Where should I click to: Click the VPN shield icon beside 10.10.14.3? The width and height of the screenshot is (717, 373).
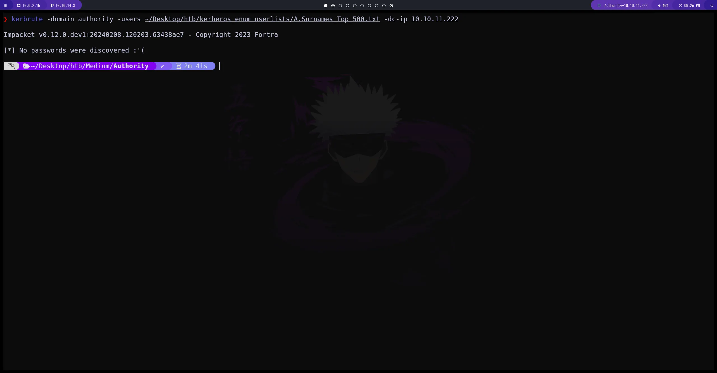pyautogui.click(x=52, y=6)
